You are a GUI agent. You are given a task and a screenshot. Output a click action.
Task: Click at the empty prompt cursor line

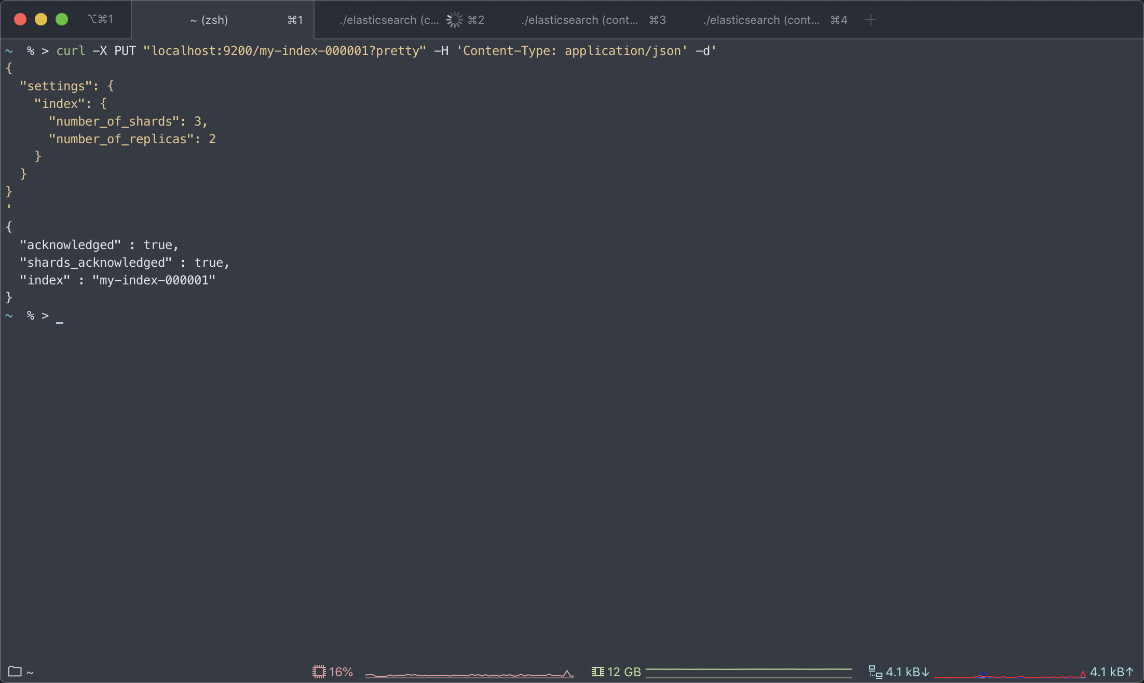60,316
